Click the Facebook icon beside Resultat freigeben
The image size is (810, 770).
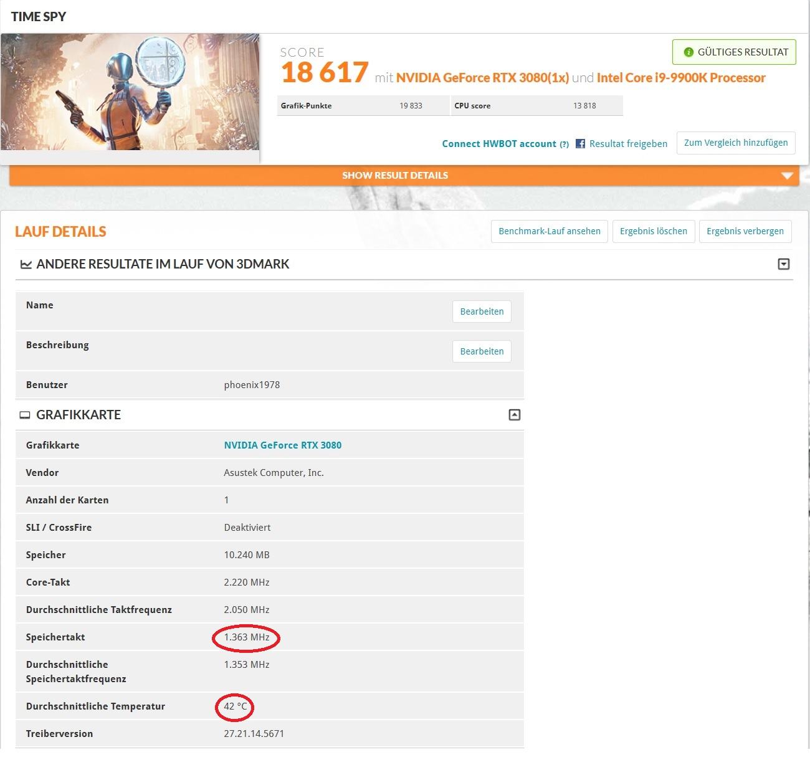pos(580,144)
